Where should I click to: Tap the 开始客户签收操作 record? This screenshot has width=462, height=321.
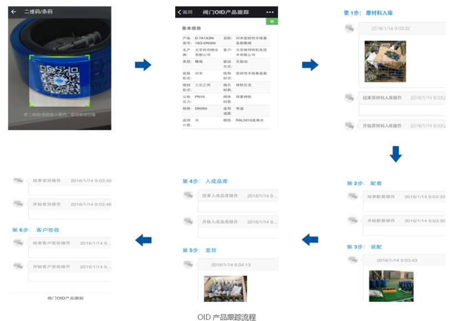(70, 271)
